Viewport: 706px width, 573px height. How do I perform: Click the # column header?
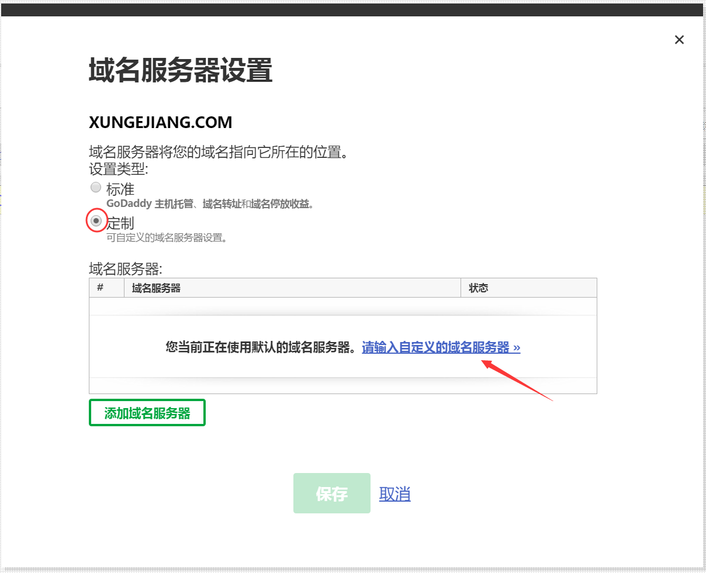[101, 288]
